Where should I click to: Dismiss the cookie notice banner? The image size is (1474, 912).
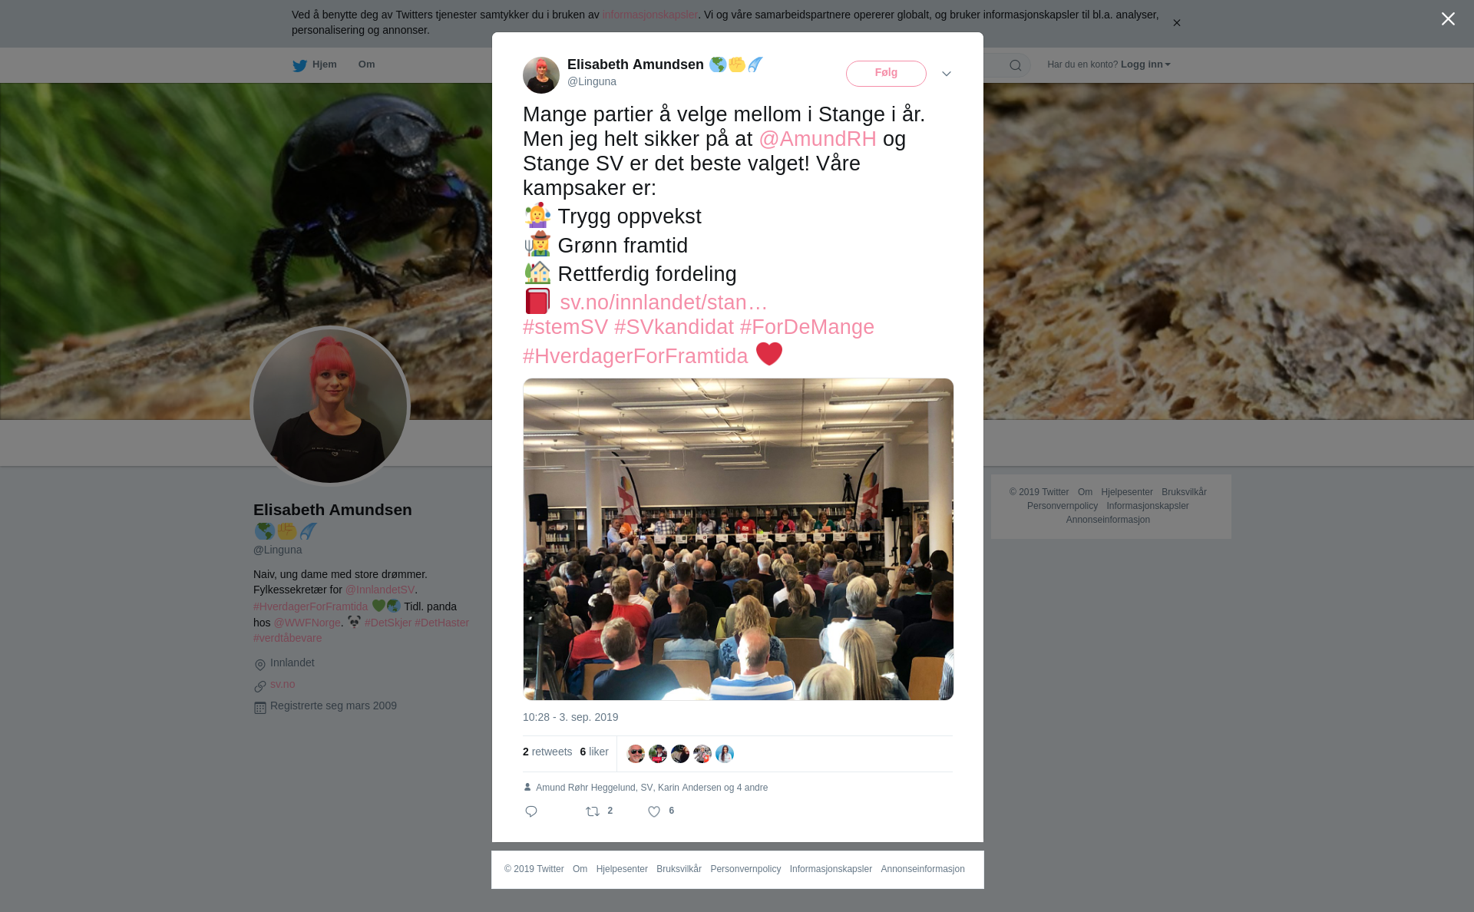click(1176, 23)
